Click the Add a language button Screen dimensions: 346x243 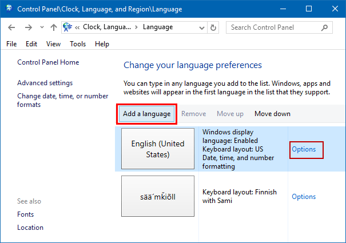pos(146,114)
